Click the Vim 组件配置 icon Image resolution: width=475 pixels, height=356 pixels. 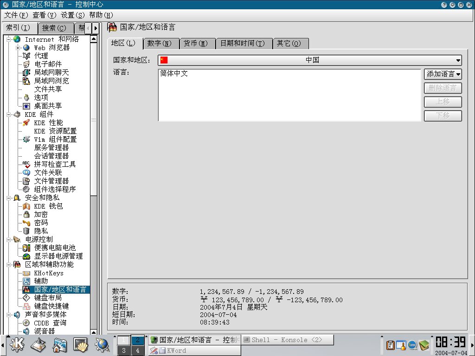click(x=26, y=139)
